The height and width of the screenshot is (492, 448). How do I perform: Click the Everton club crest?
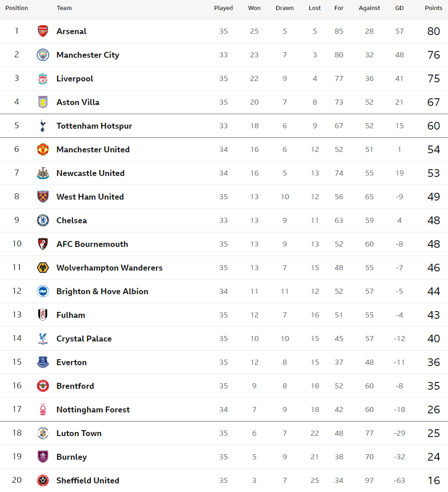43,362
